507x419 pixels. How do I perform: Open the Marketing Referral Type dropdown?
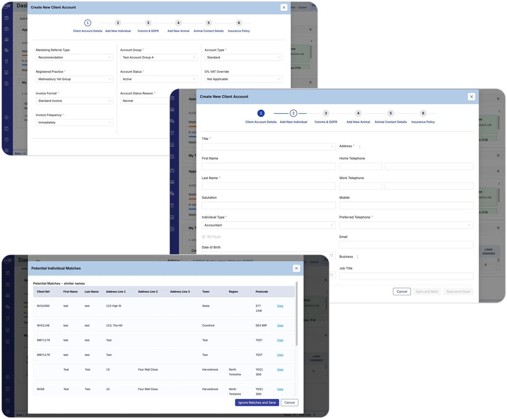pyautogui.click(x=75, y=57)
